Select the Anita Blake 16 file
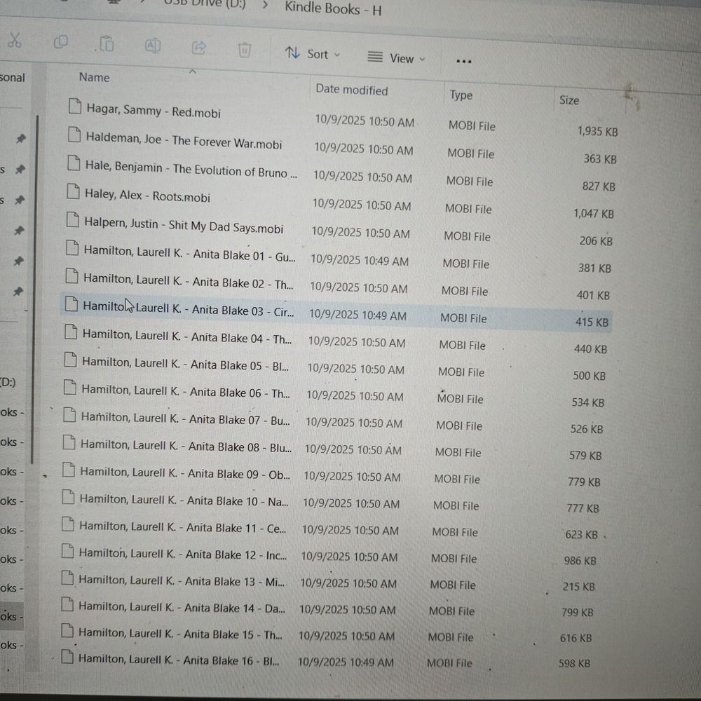This screenshot has width=701, height=701. tap(179, 660)
